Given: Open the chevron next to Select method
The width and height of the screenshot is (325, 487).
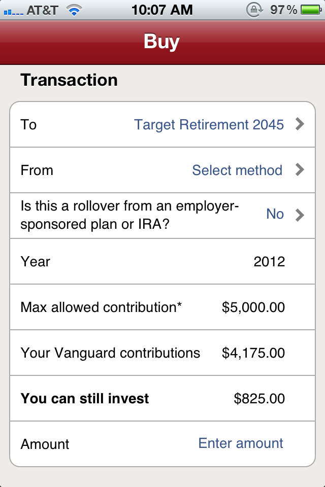Looking at the screenshot, I should (x=300, y=170).
